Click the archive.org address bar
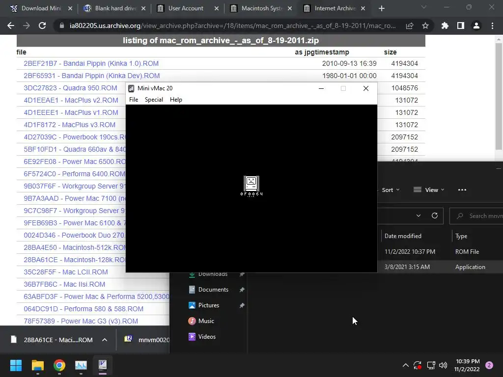The height and width of the screenshot is (377, 503). pos(232,26)
